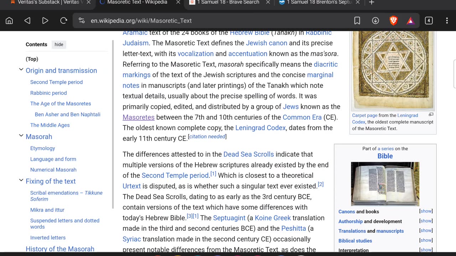Collapse the Masorah contents section

pos(21,136)
